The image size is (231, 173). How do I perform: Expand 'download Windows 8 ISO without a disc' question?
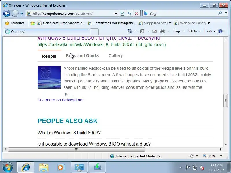click(x=94, y=144)
